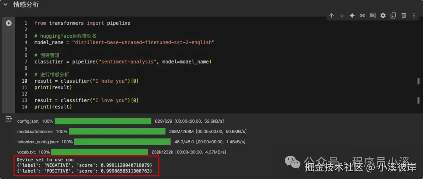Screen dimensions: 423x179
Task: Click the 创建管道 comment line
Action: tap(47, 55)
